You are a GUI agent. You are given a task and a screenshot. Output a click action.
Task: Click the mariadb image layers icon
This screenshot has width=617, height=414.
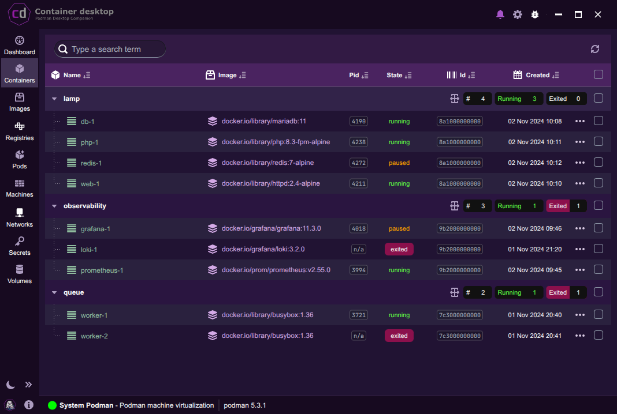pos(213,121)
